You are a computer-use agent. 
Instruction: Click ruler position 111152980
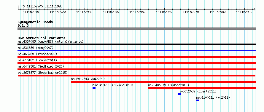218,12
